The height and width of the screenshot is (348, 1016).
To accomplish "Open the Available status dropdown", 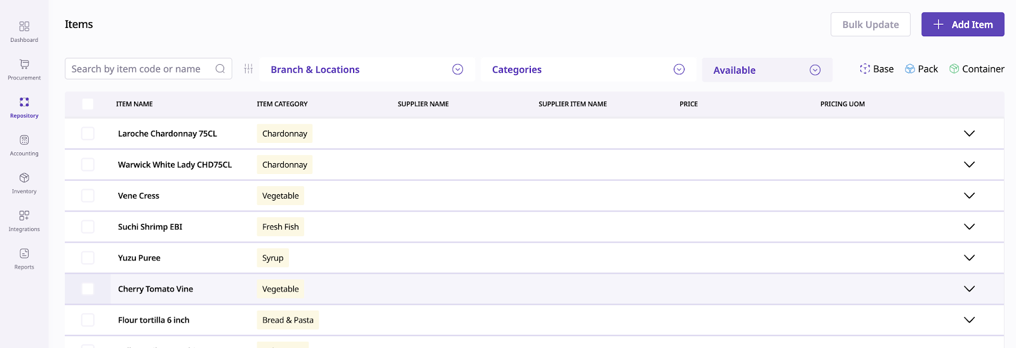I will [766, 70].
